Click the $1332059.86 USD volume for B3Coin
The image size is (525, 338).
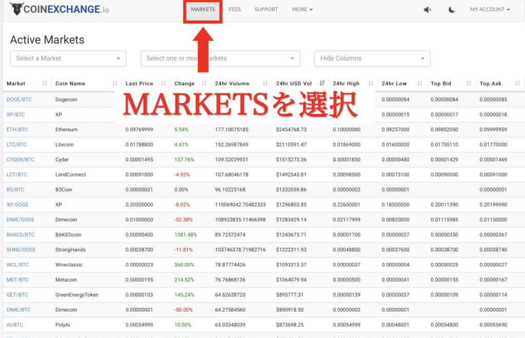291,190
